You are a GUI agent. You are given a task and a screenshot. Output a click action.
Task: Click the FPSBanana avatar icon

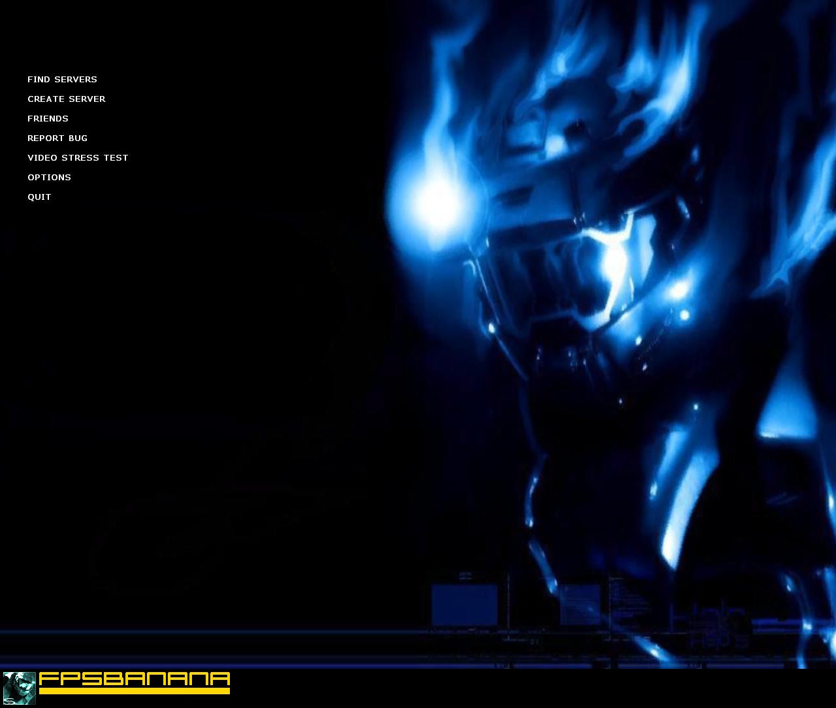[x=20, y=688]
